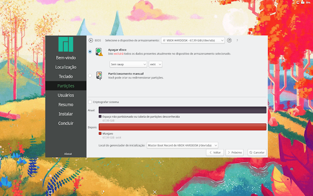Click the Manjaro logo in the sidebar
The image size is (313, 196).
(66, 44)
